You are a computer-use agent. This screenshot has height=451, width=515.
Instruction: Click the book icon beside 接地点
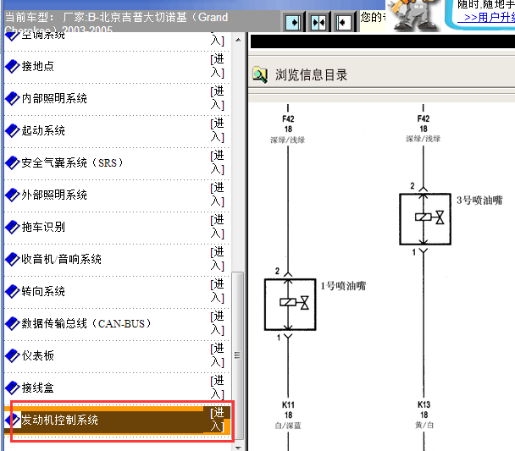[13, 66]
